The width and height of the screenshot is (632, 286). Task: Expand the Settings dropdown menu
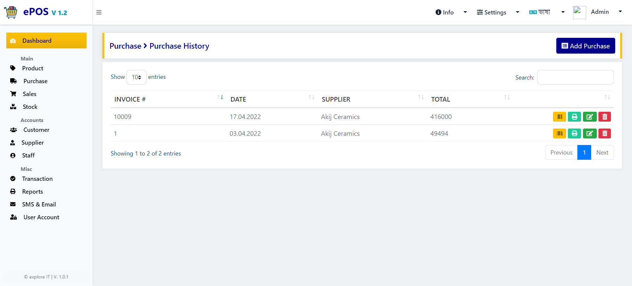click(498, 12)
